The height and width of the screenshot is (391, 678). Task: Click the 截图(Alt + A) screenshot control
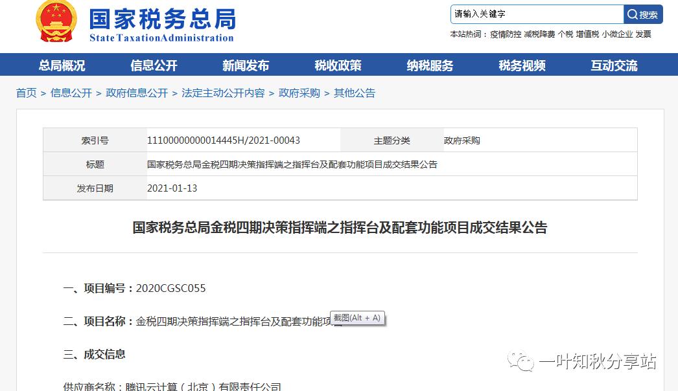[358, 318]
